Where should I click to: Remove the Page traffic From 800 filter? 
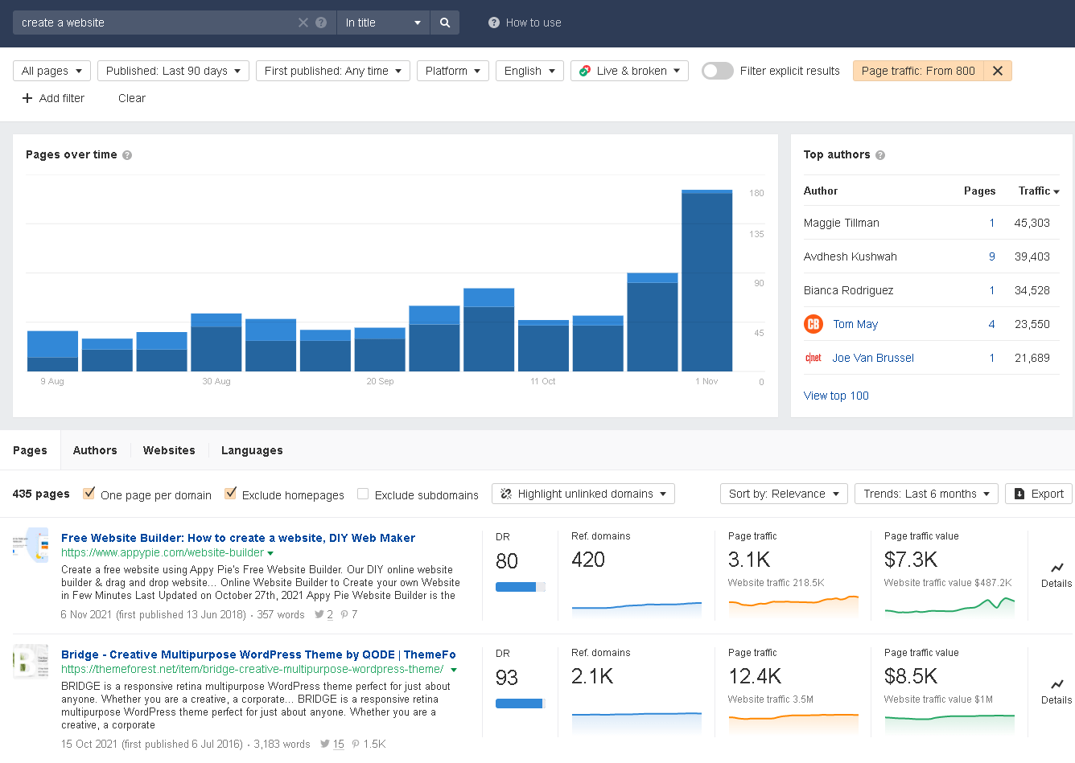pyautogui.click(x=998, y=71)
